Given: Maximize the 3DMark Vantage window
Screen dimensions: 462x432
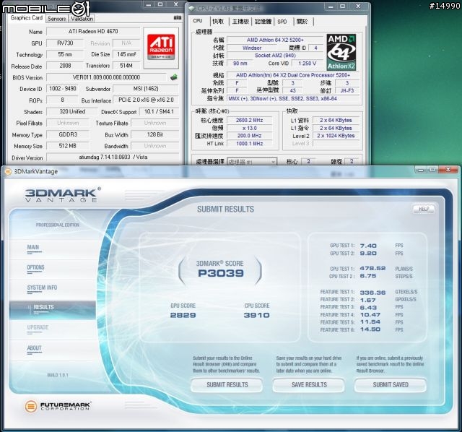Looking at the screenshot, I should (432, 170).
